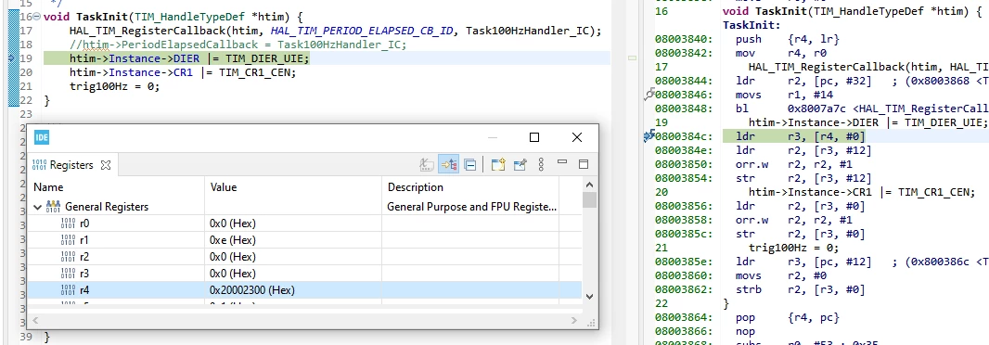Screen dimensions: 989x345
Task: Select r3 value 0x0 (Hex)
Action: point(233,274)
